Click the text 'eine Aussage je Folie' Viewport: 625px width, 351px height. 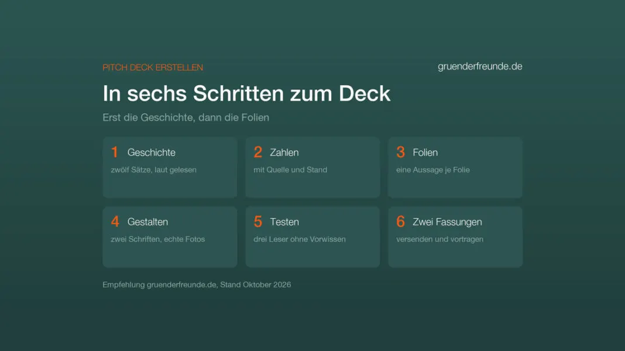coord(433,169)
